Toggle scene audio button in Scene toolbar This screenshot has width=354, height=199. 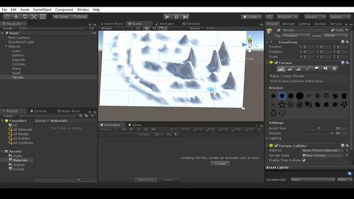(x=154, y=28)
